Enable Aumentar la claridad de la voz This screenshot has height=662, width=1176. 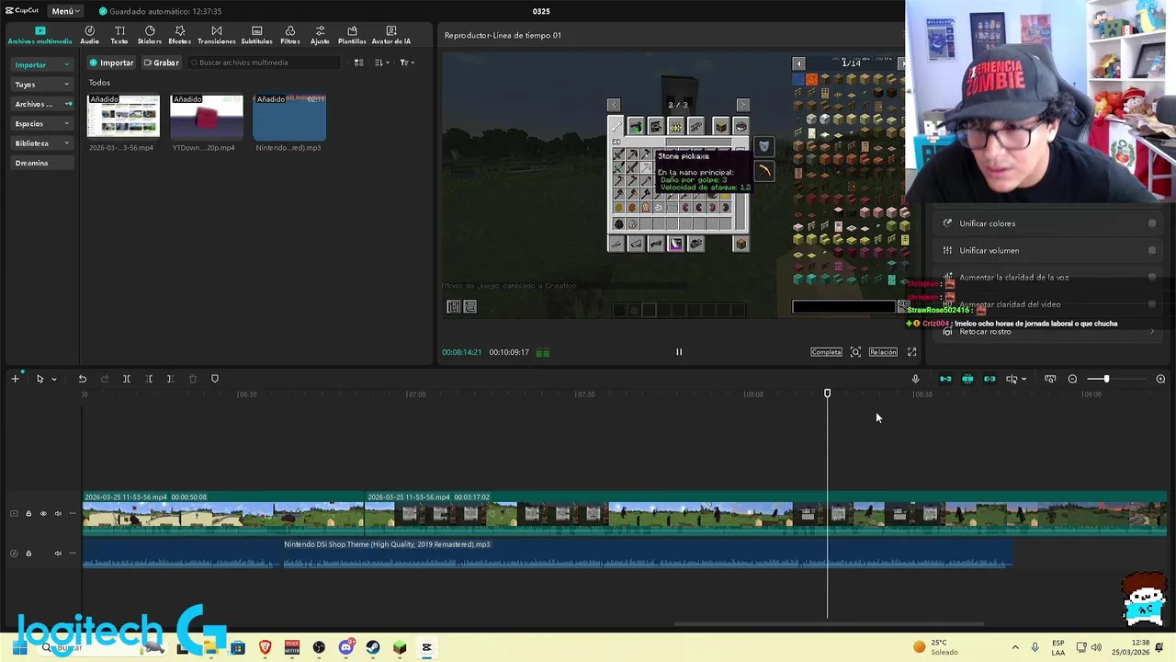1152,277
